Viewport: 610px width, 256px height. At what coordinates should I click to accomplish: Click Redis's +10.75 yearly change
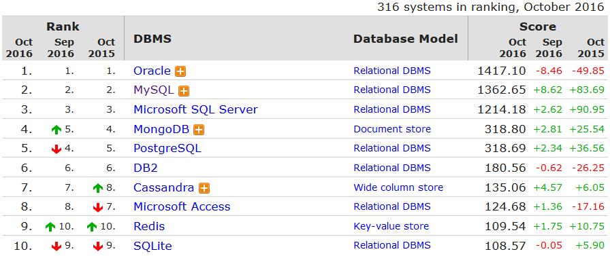pos(587,227)
